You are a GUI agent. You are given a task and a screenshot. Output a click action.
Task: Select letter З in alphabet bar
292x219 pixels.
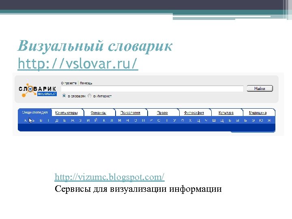pyautogui.click(x=80, y=120)
